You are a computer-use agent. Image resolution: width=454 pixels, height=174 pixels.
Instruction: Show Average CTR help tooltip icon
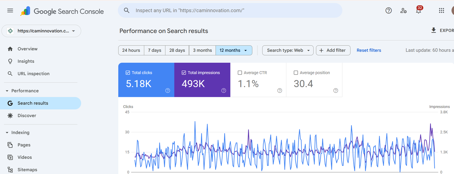[279, 91]
